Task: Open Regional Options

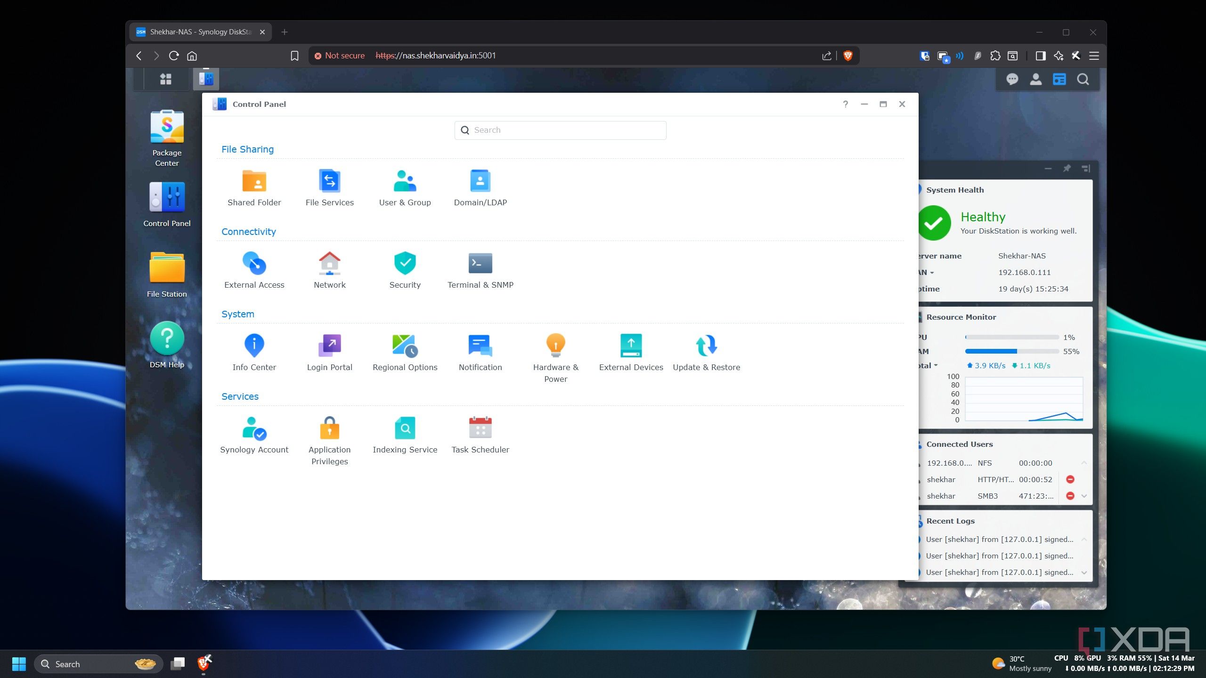Action: click(x=405, y=353)
